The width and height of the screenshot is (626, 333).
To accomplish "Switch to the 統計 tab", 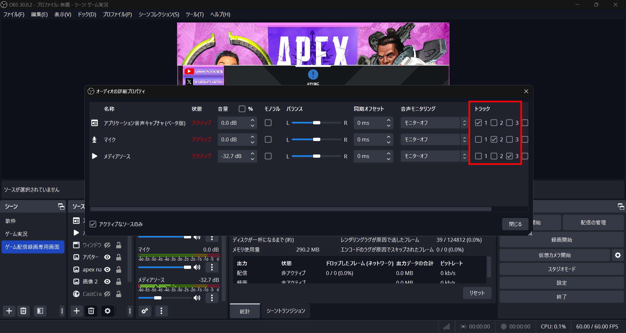I will click(245, 311).
